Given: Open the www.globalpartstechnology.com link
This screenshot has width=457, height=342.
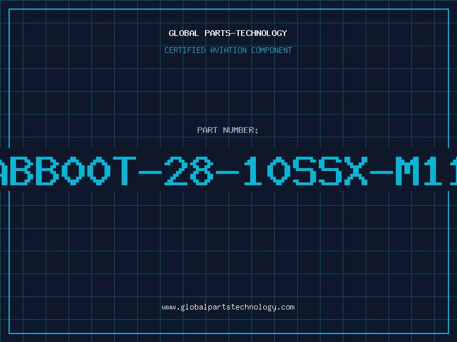Looking at the screenshot, I should point(228,307).
